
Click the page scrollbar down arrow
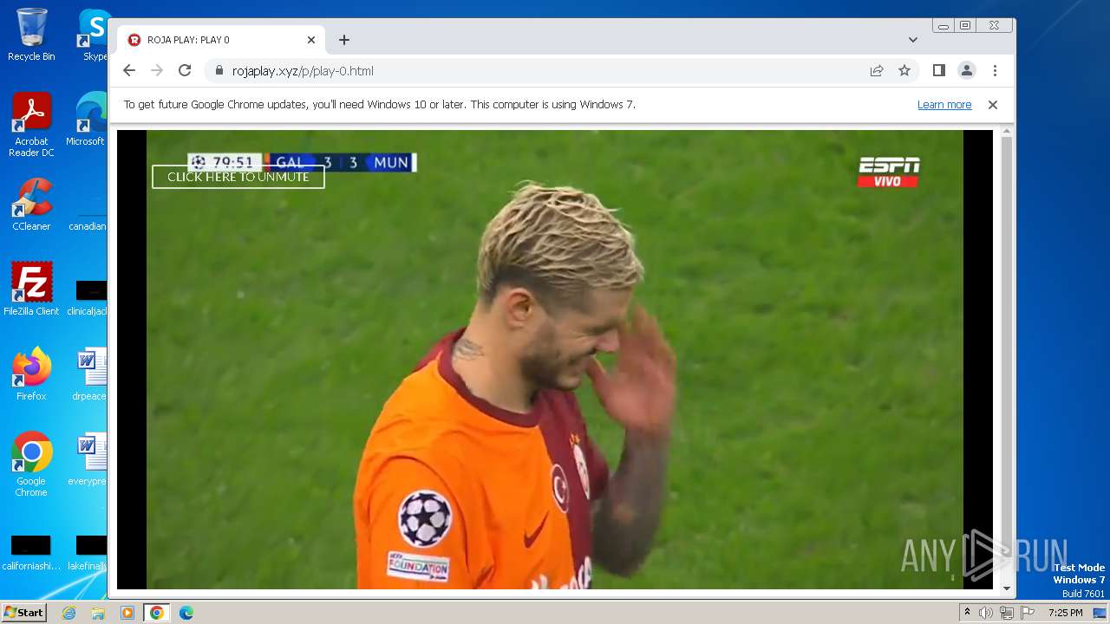click(x=1007, y=589)
